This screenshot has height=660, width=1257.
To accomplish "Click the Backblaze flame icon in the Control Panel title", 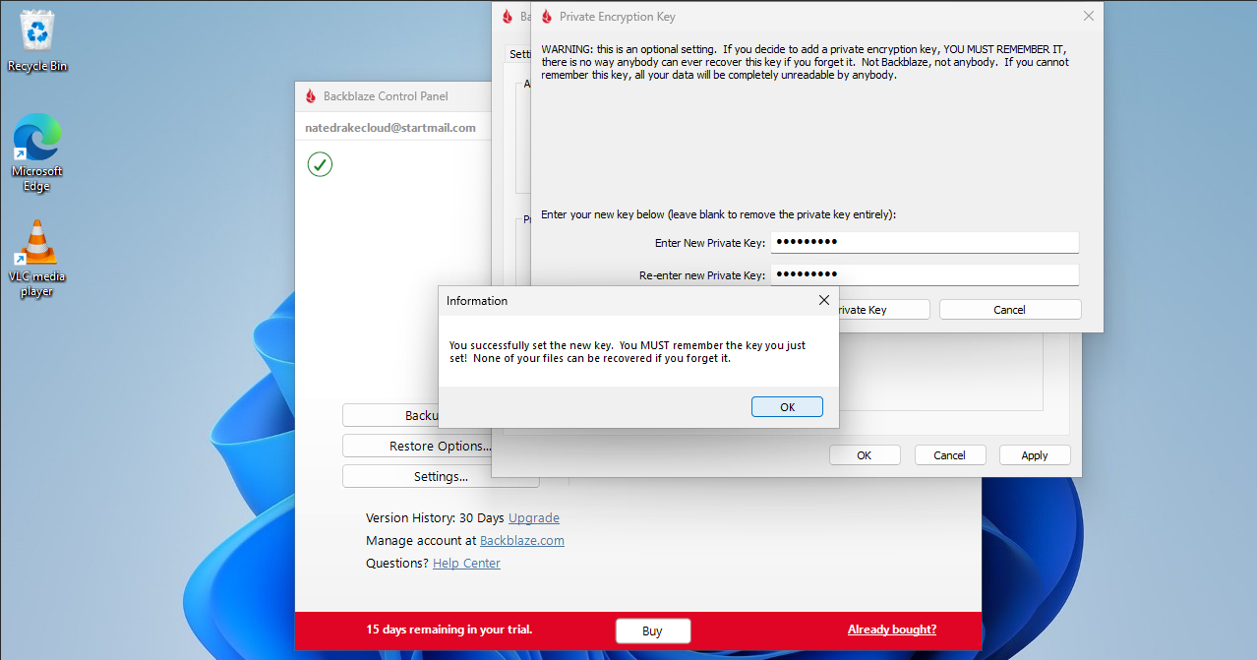I will 311,96.
